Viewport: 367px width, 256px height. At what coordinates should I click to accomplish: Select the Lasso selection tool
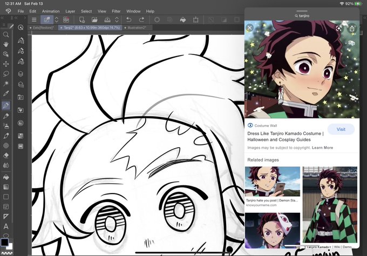pyautogui.click(x=6, y=74)
